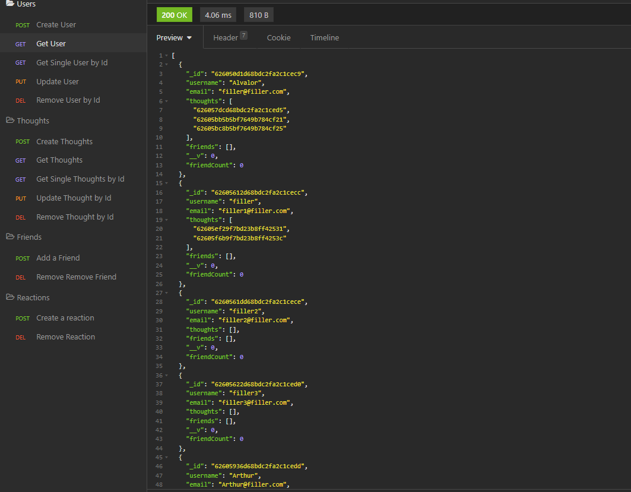The image size is (631, 492).
Task: Fold the object starting at line 15
Action: pyautogui.click(x=166, y=183)
